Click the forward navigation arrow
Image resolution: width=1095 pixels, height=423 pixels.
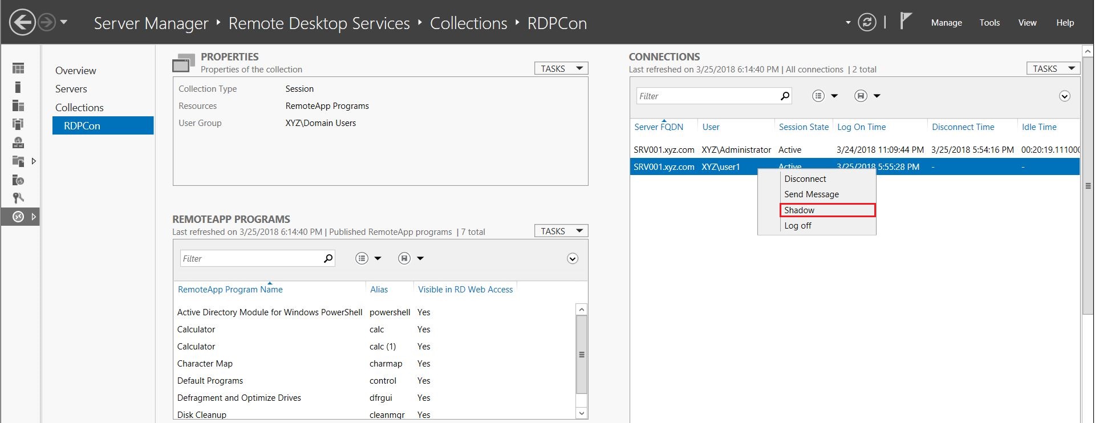pyautogui.click(x=47, y=23)
